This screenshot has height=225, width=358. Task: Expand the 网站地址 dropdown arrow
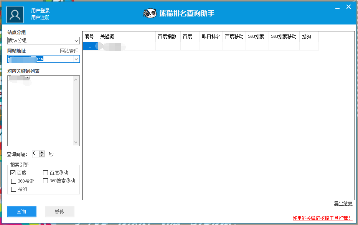(76, 59)
